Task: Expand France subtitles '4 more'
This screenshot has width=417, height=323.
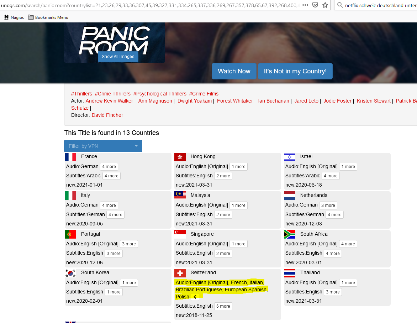Action: [x=111, y=176]
